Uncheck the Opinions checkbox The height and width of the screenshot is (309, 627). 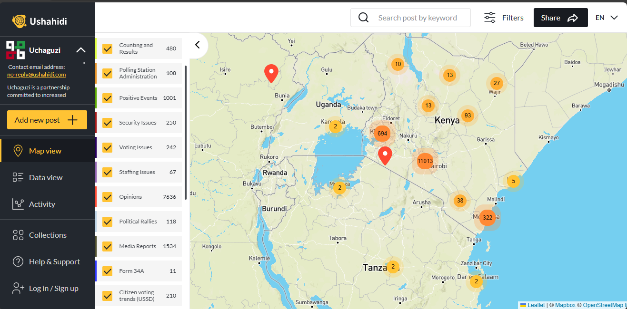click(x=108, y=197)
